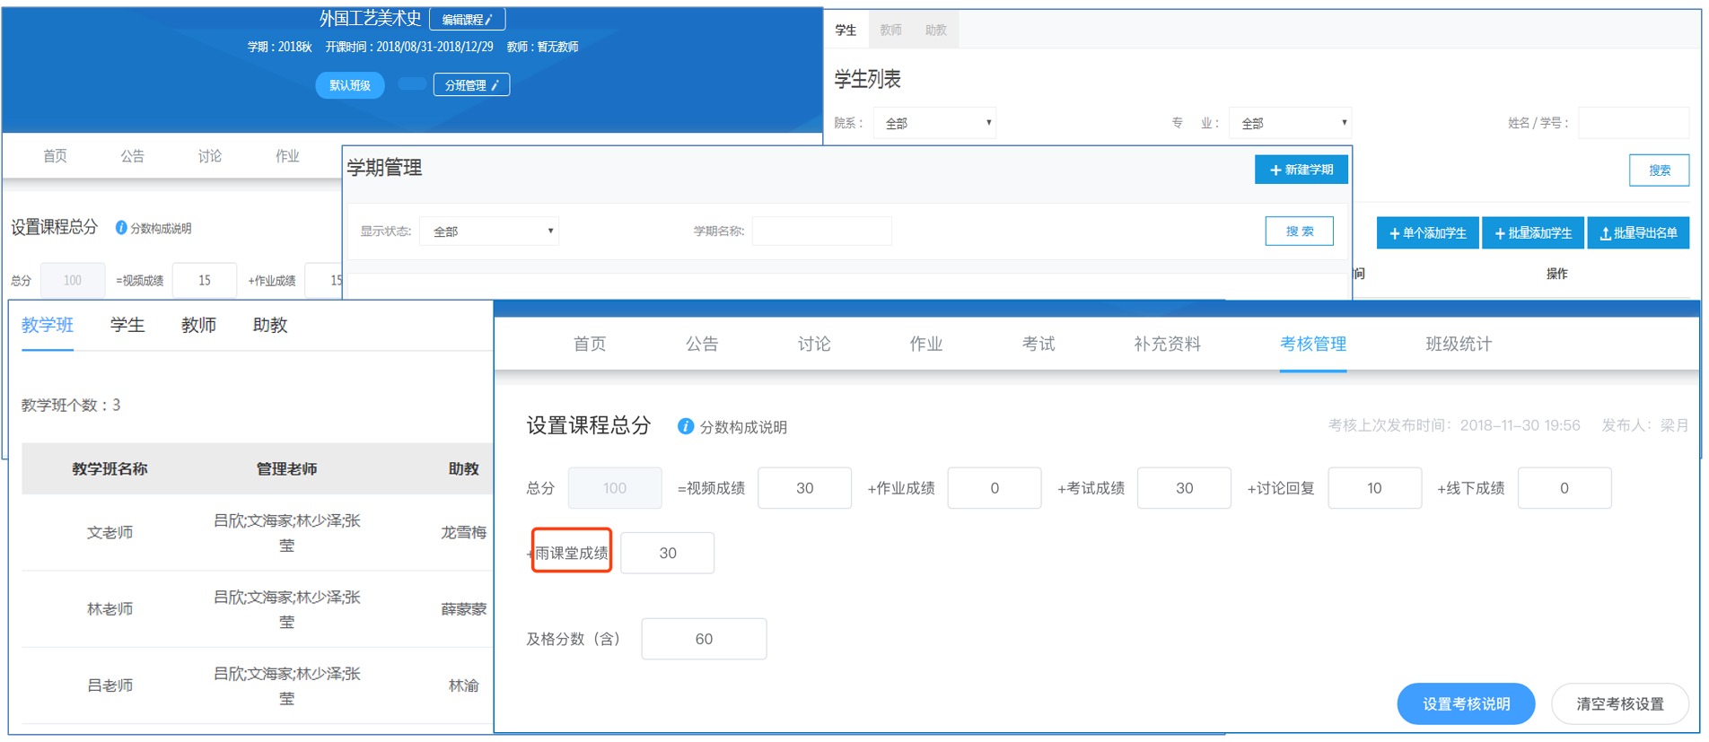Switch to the 教师 tab above 学生列表
The width and height of the screenshot is (1709, 742).
click(891, 30)
